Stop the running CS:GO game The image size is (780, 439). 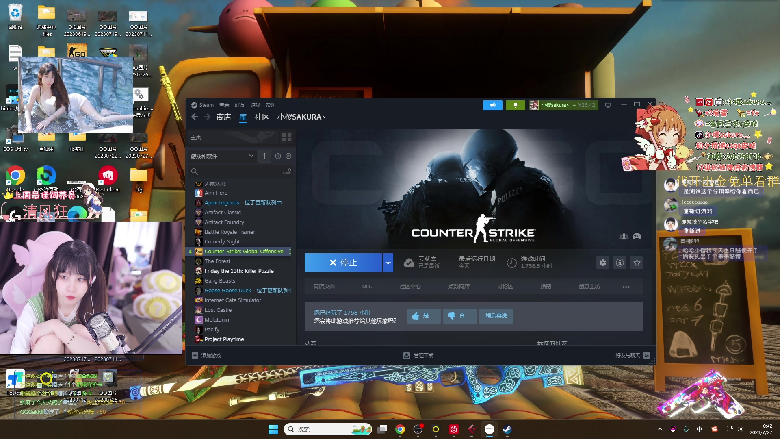pyautogui.click(x=343, y=263)
